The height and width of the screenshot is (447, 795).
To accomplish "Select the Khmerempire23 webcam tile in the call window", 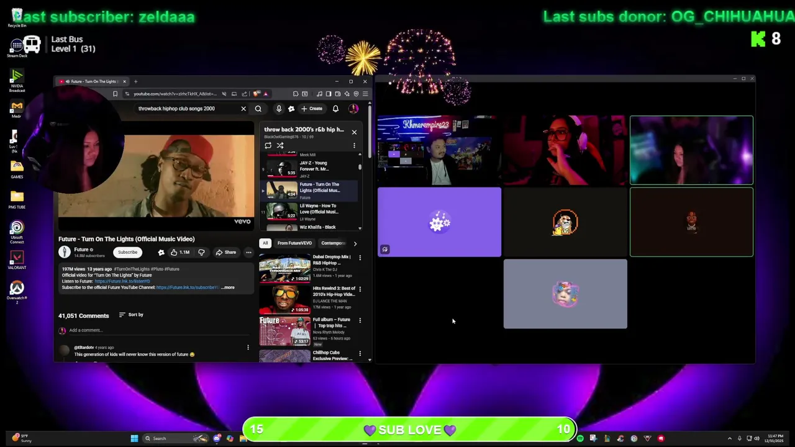I will [439, 150].
